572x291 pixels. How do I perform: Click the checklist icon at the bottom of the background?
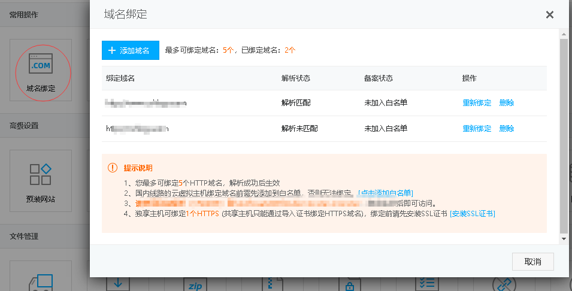pos(427,284)
